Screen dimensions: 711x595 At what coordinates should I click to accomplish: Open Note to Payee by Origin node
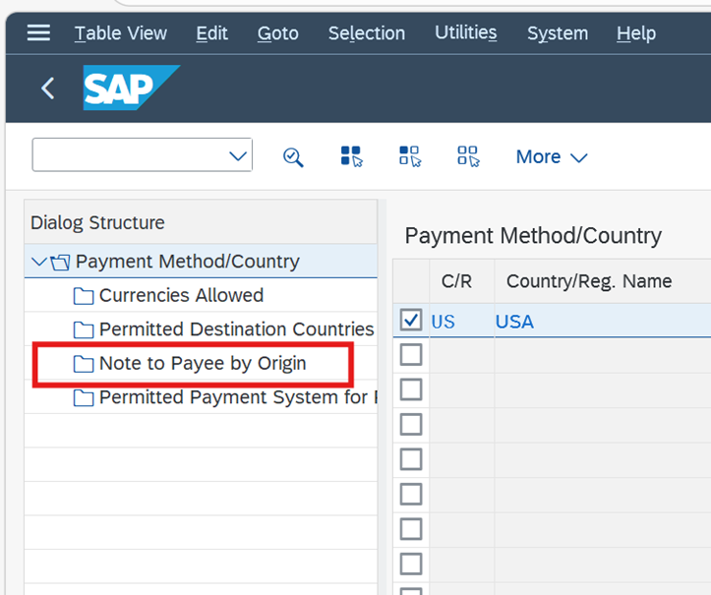(x=203, y=363)
